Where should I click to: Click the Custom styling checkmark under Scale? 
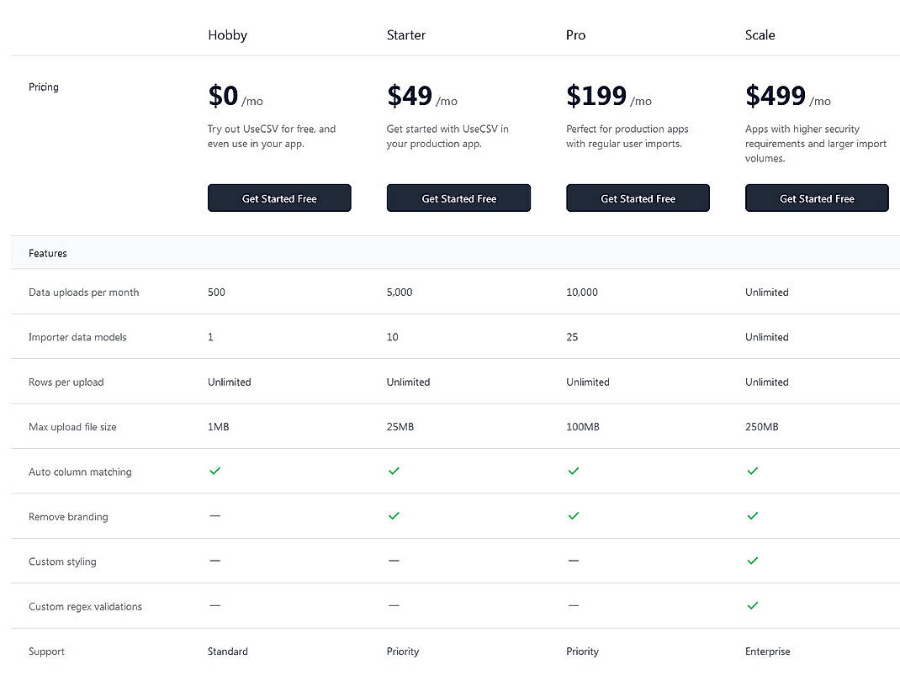click(752, 561)
